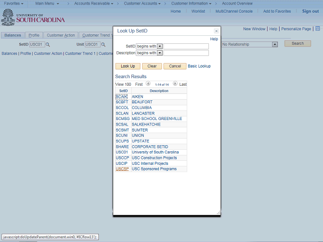This screenshot has width=323, height=242.
Task: Open Description operator dropdown in dialog
Action: (x=159, y=53)
